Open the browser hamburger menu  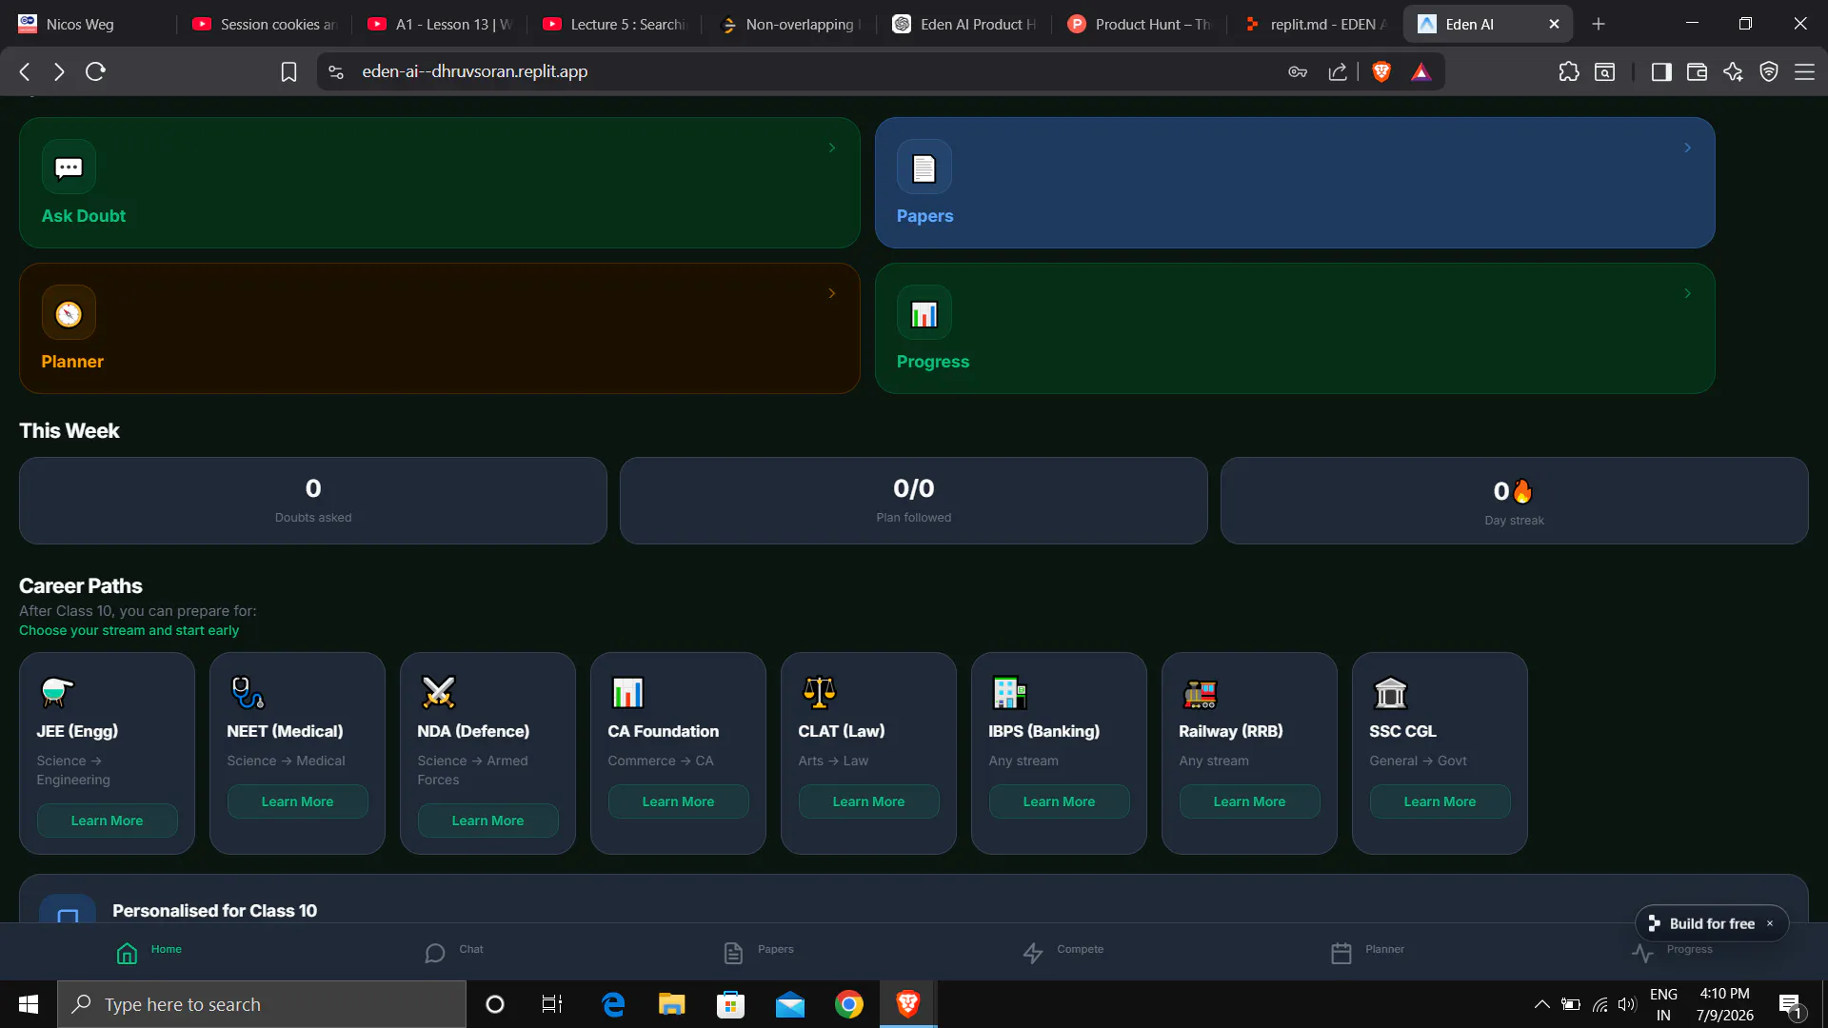[x=1804, y=71]
